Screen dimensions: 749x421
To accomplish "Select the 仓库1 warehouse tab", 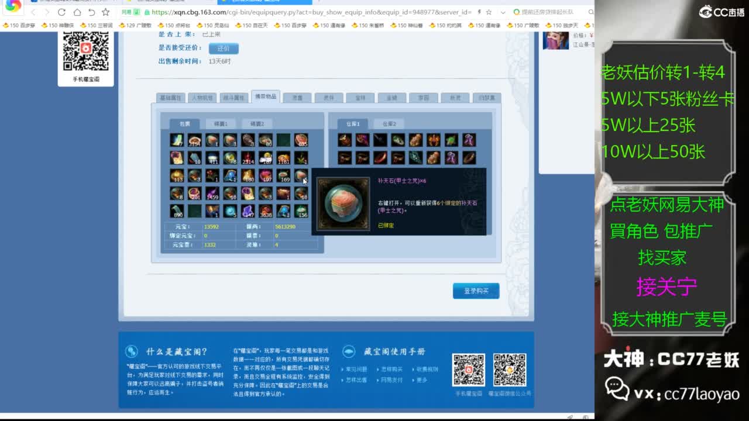I will point(353,124).
